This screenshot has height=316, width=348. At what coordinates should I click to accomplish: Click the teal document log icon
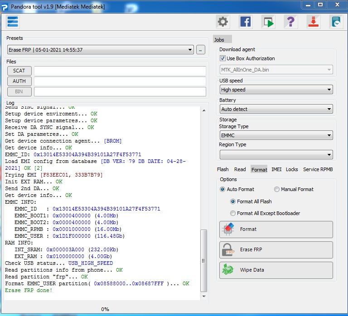[336, 22]
